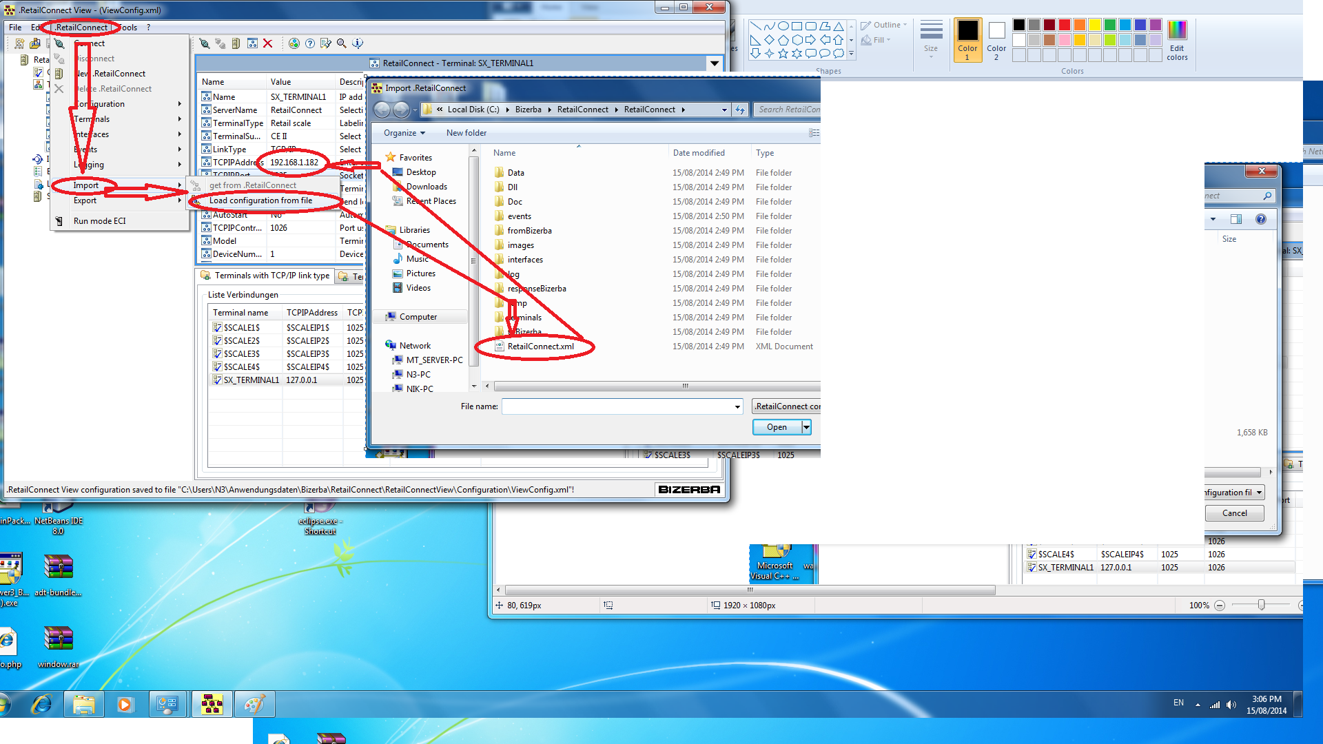Expand the Configuration submenu arrow

click(180, 104)
